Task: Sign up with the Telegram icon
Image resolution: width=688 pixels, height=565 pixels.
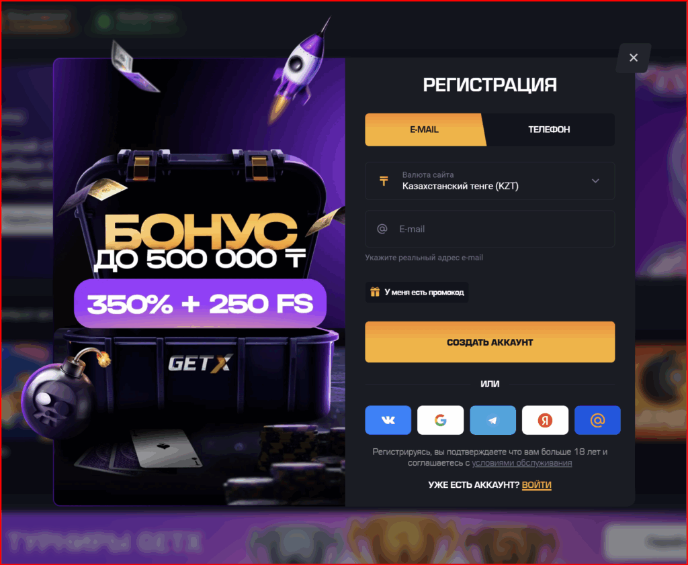Action: click(x=492, y=420)
